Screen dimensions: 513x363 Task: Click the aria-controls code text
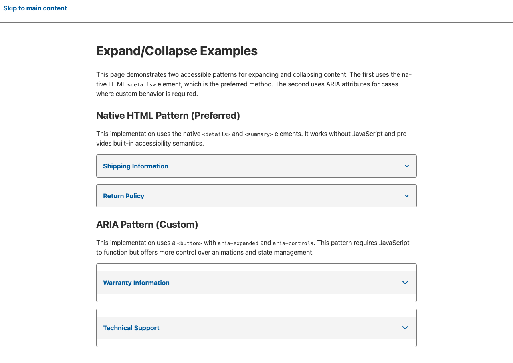[x=293, y=243]
